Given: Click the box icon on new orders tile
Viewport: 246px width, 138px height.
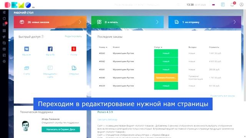Looking at the screenshot, I should click(x=22, y=22).
